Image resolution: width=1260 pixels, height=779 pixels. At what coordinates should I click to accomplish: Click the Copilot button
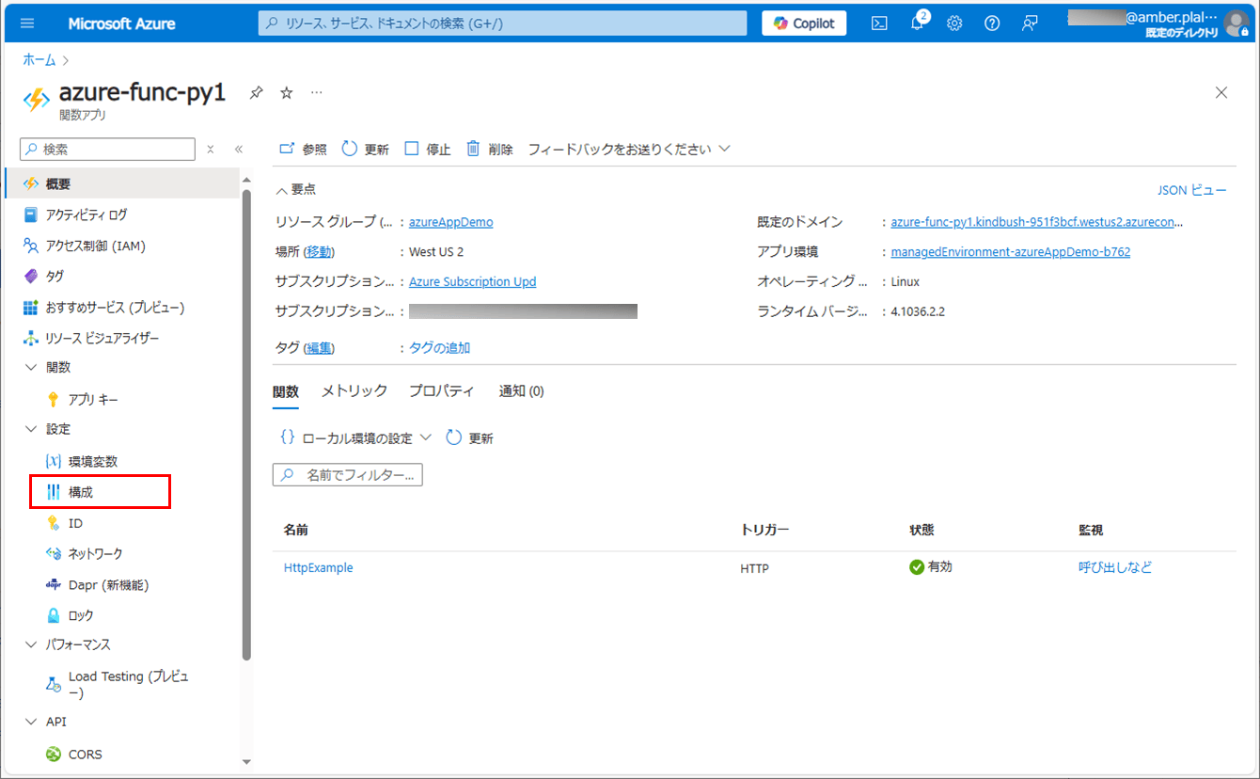804,24
